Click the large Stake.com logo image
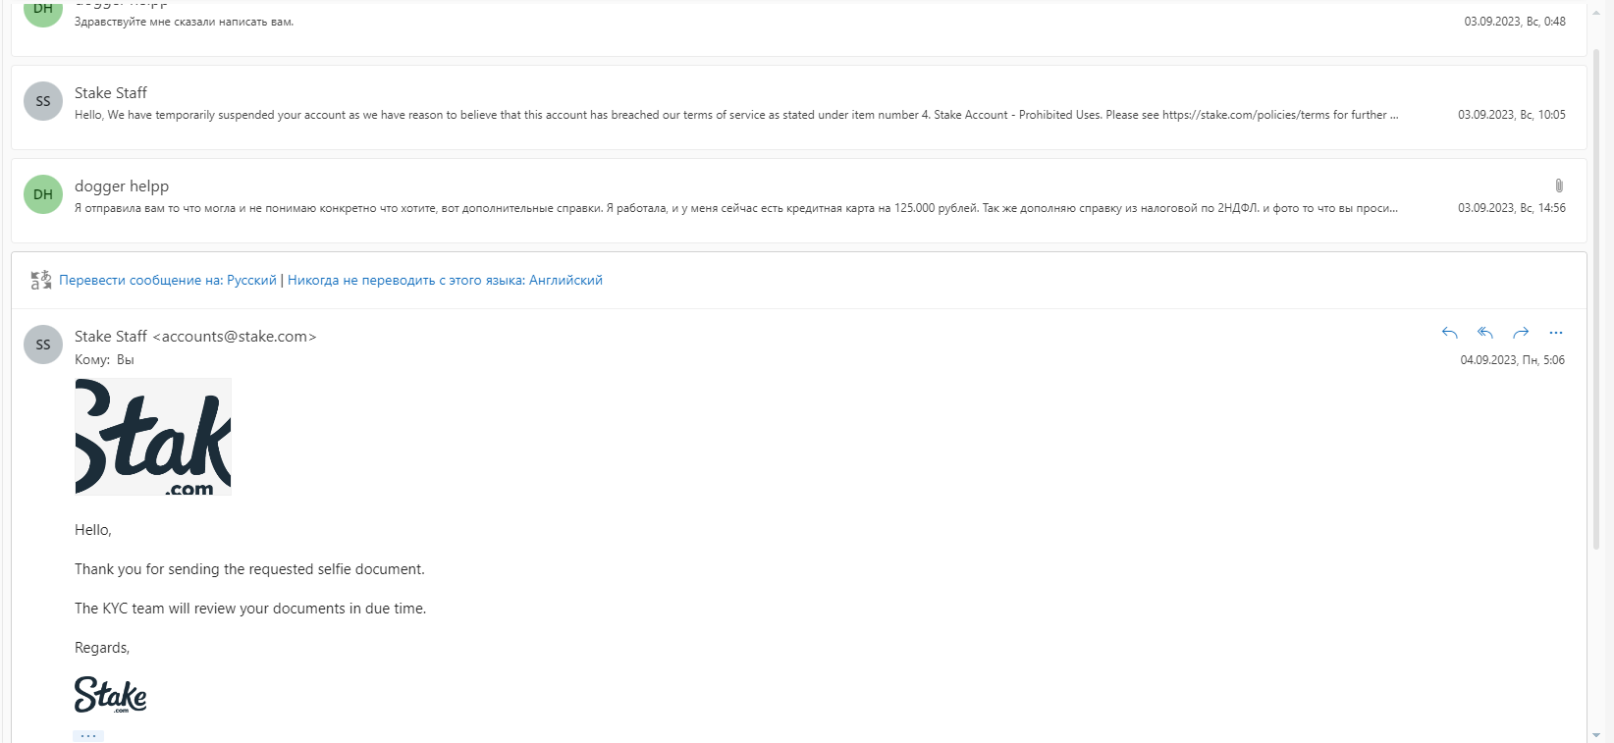This screenshot has height=743, width=1614. tap(153, 437)
